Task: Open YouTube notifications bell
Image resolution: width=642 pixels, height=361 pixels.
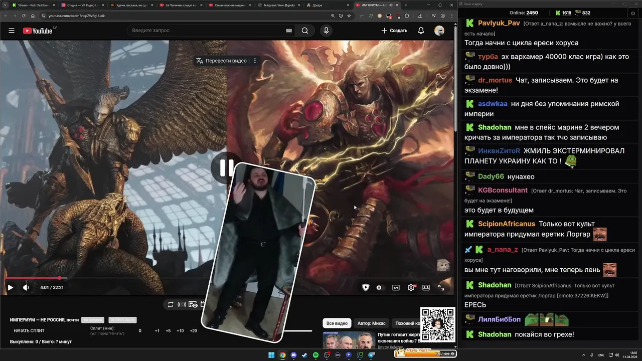Action: (x=421, y=31)
